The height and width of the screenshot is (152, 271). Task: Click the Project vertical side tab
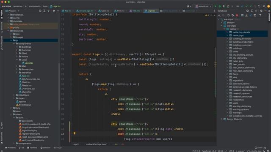coord(2,14)
